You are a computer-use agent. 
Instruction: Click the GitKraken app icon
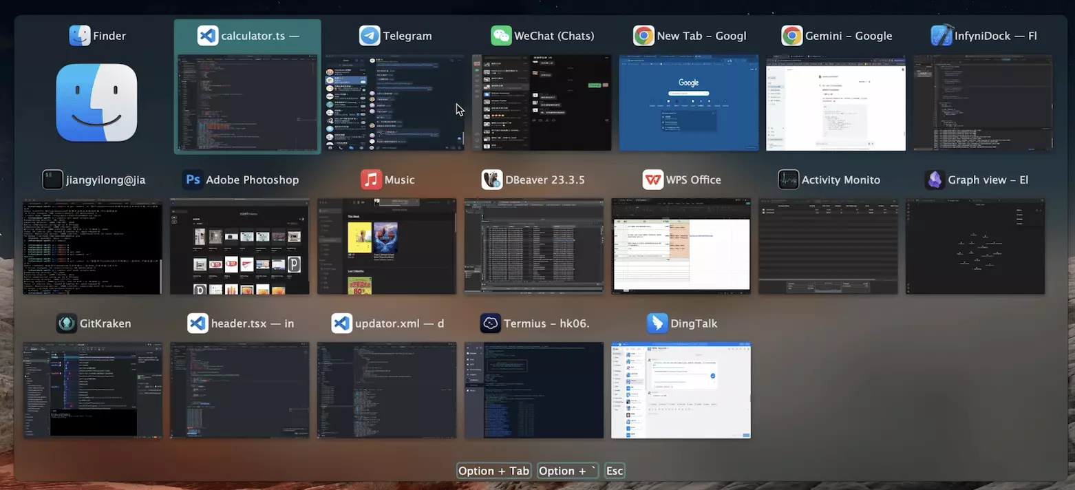(67, 323)
